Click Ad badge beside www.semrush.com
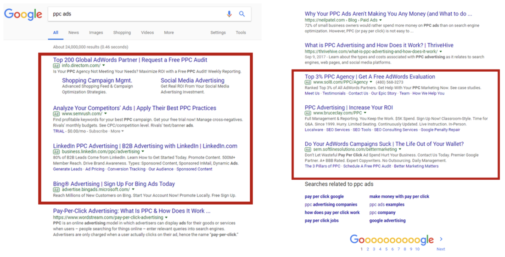 (x=56, y=114)
